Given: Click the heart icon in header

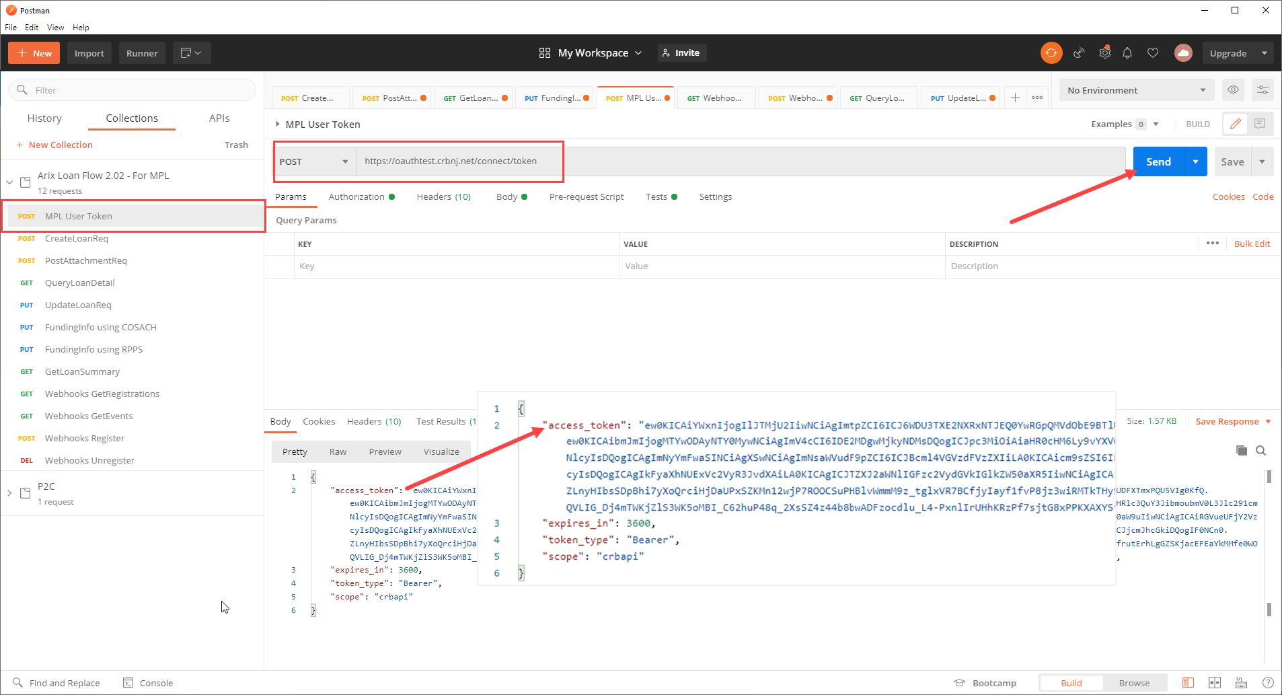Looking at the screenshot, I should point(1153,53).
